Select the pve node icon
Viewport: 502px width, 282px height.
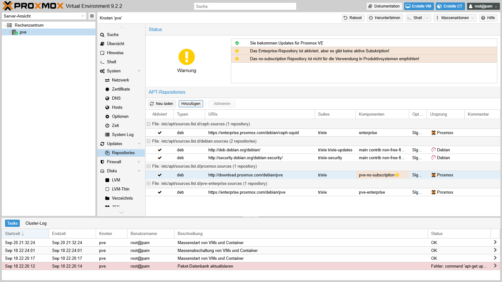[15, 32]
